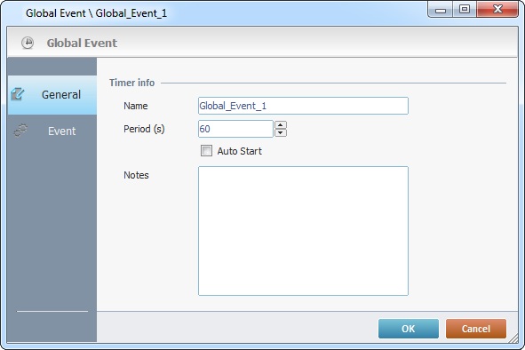The width and height of the screenshot is (525, 350).
Task: Confirm with the OK button
Action: coord(408,329)
